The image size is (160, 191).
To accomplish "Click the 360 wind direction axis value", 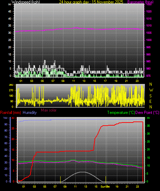I will tap(11, 85).
